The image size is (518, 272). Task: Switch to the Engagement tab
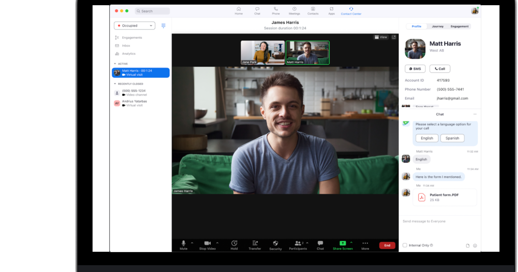[x=459, y=26]
